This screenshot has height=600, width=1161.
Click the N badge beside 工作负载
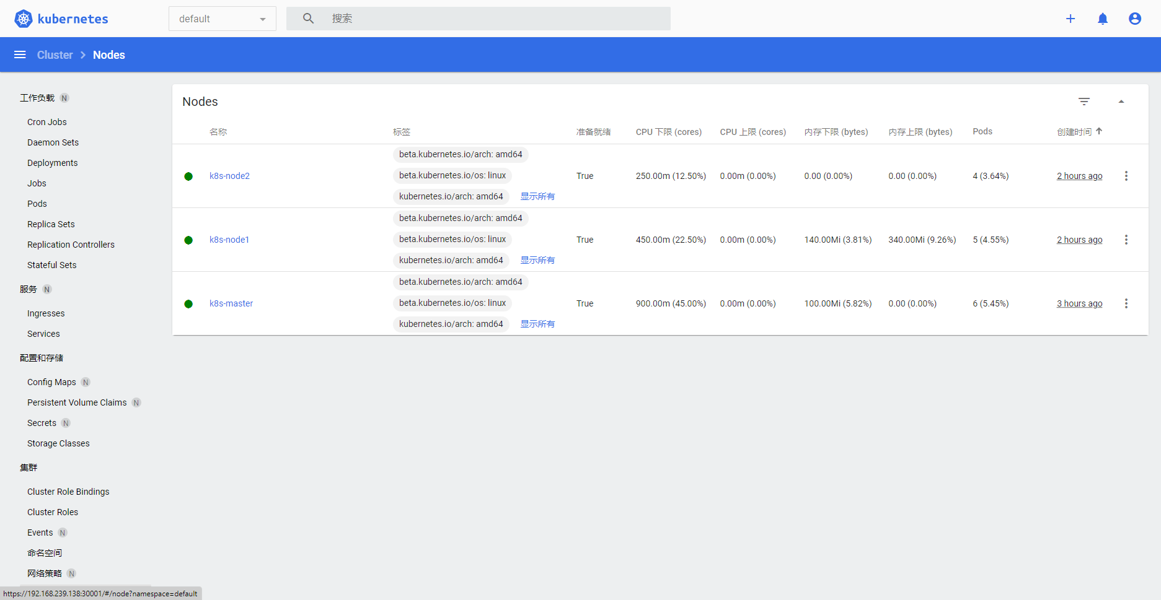point(64,98)
